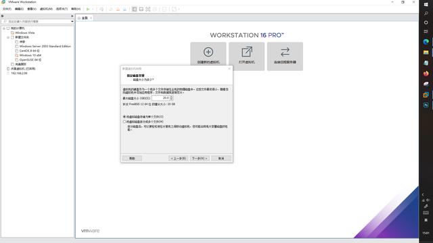
Task: Open the Windows Start menu
Action: pyautogui.click(x=426, y=5)
